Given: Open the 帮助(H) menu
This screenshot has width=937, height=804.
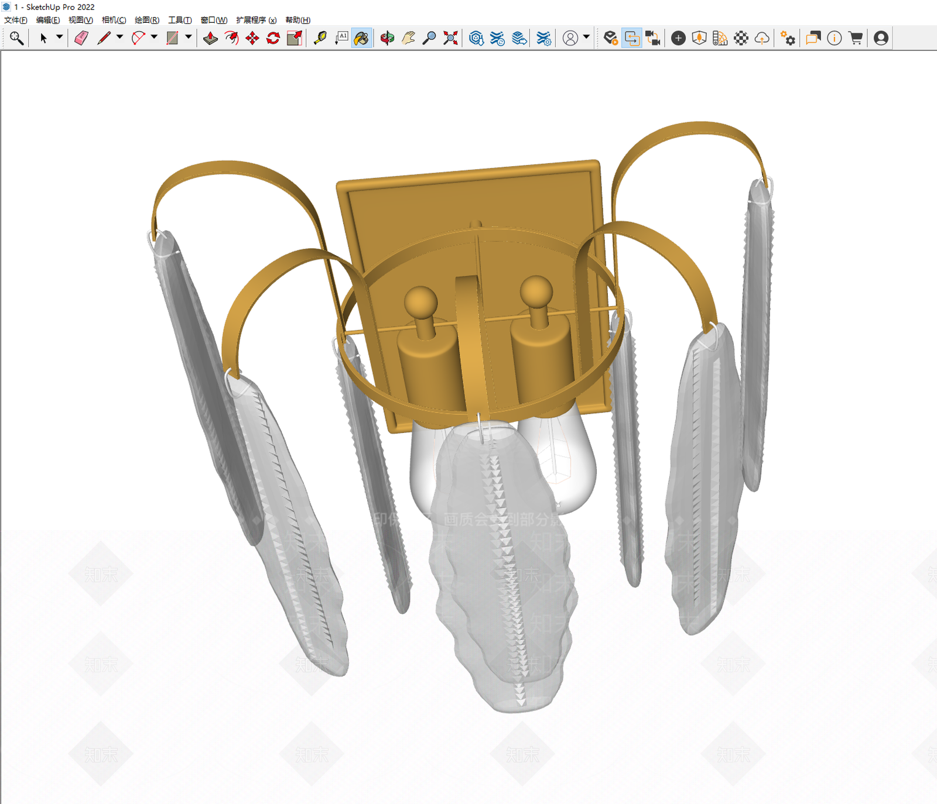Looking at the screenshot, I should point(298,20).
